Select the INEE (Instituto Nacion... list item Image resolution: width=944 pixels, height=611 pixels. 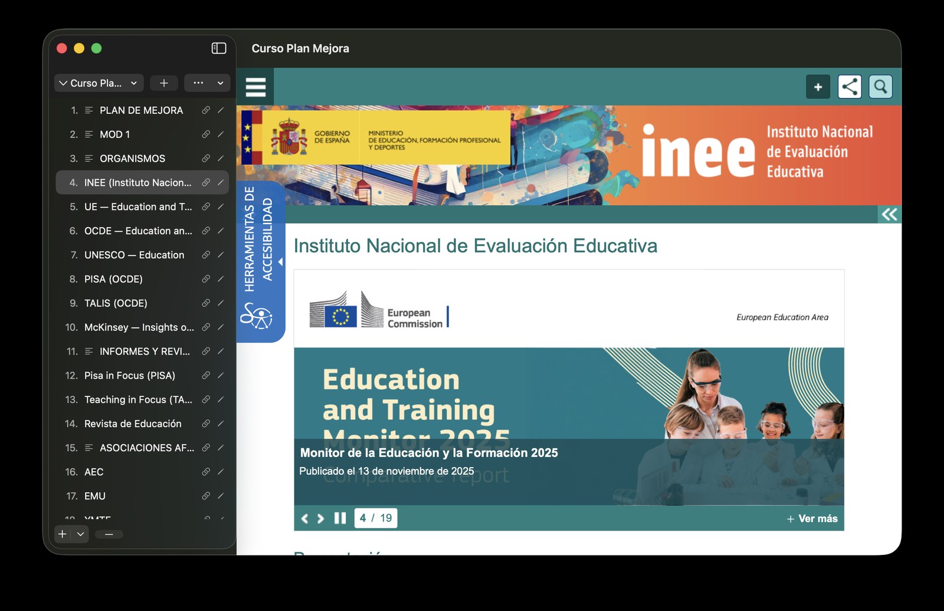click(x=142, y=183)
